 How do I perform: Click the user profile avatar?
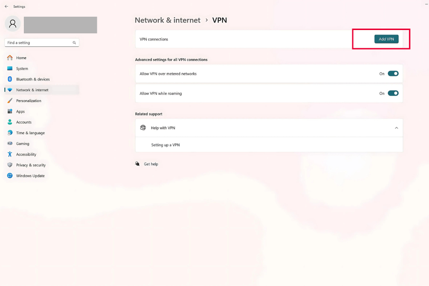pyautogui.click(x=13, y=23)
